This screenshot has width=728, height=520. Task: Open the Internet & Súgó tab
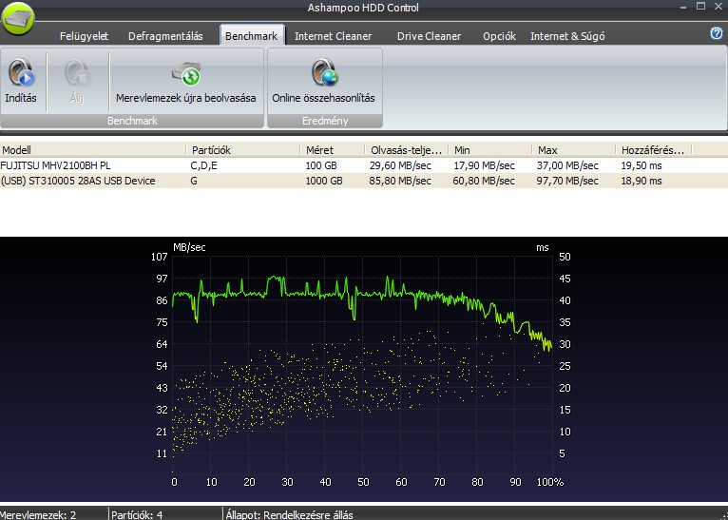click(x=567, y=36)
